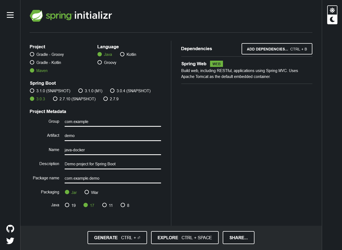Open the Twitter icon link
This screenshot has width=342, height=250.
[x=10, y=241]
